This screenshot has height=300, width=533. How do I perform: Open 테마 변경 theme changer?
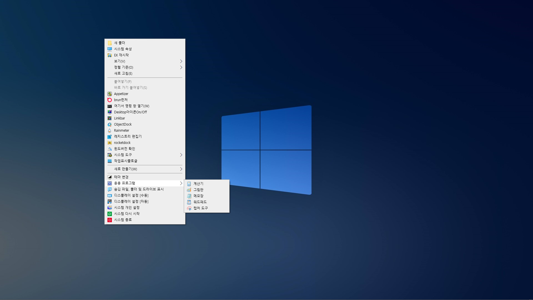point(145,177)
